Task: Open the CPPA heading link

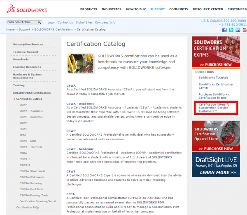Action: [x=70, y=194]
